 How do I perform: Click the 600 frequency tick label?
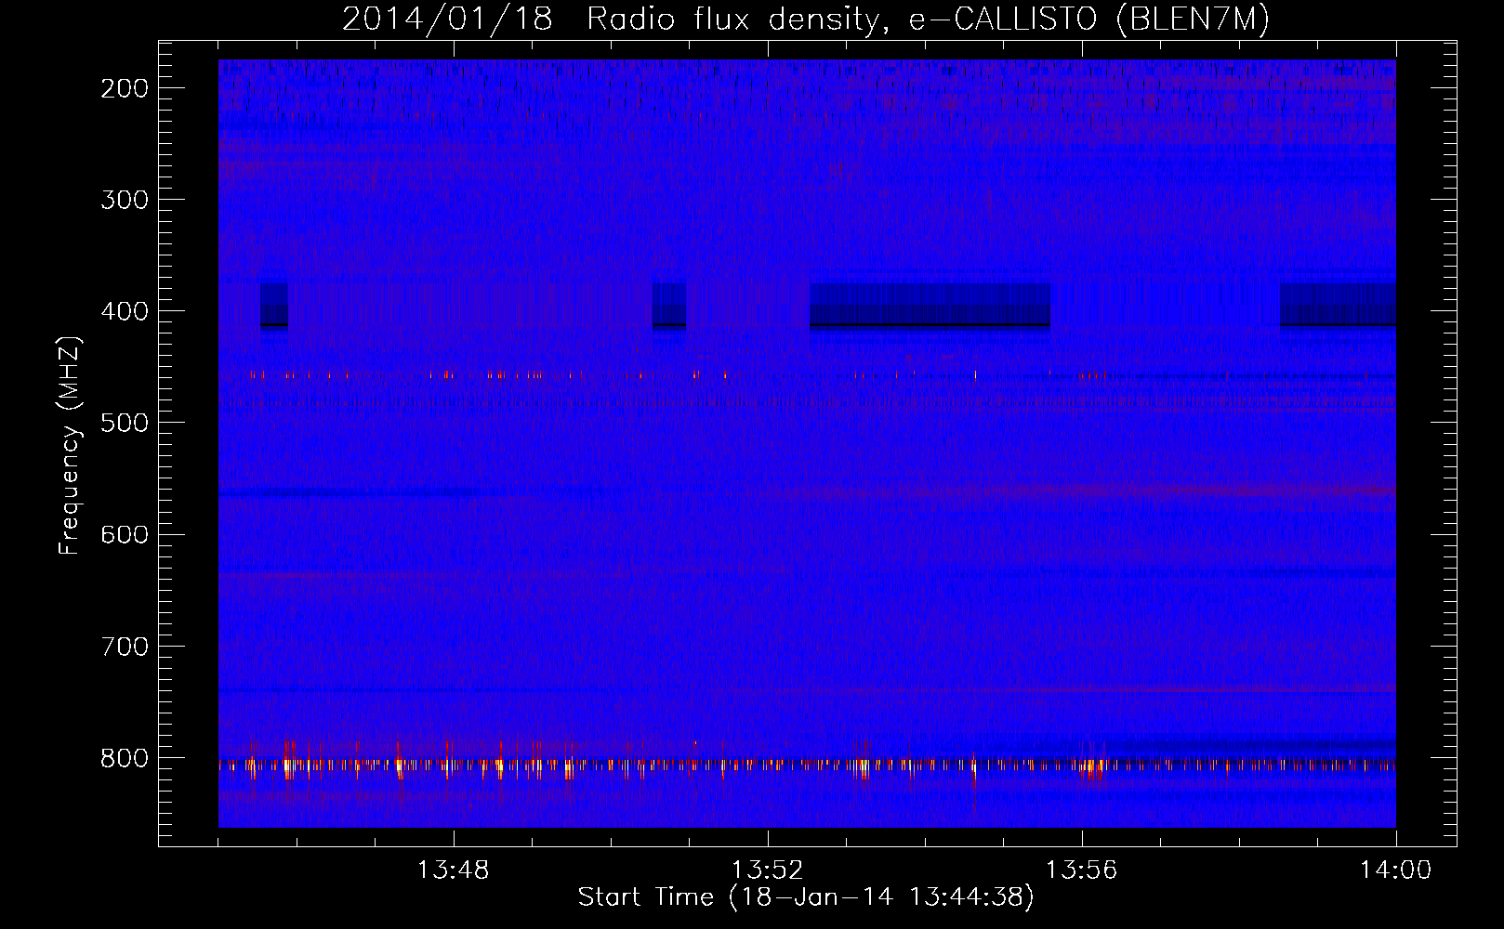(124, 534)
